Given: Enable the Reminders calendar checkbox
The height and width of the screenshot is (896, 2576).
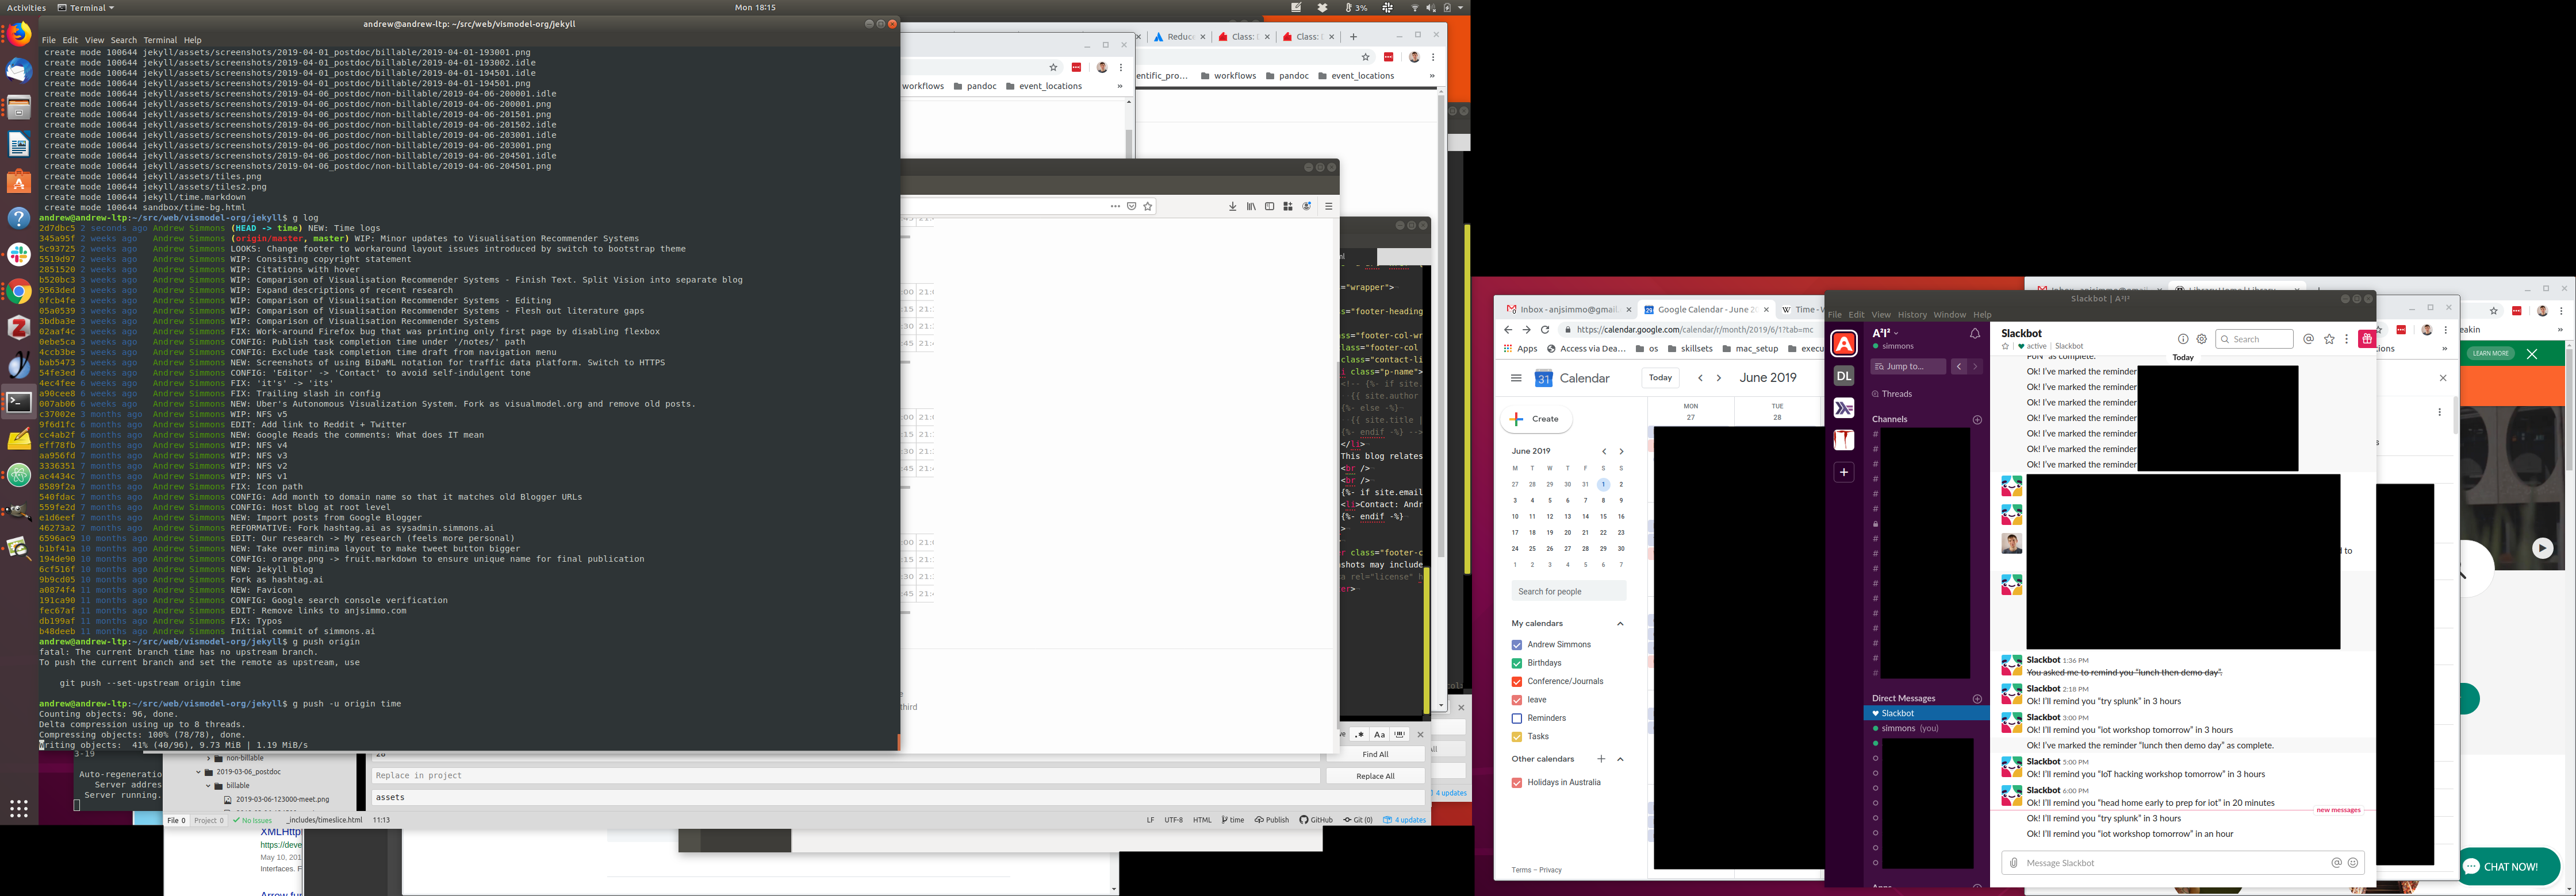Looking at the screenshot, I should pos(1516,718).
